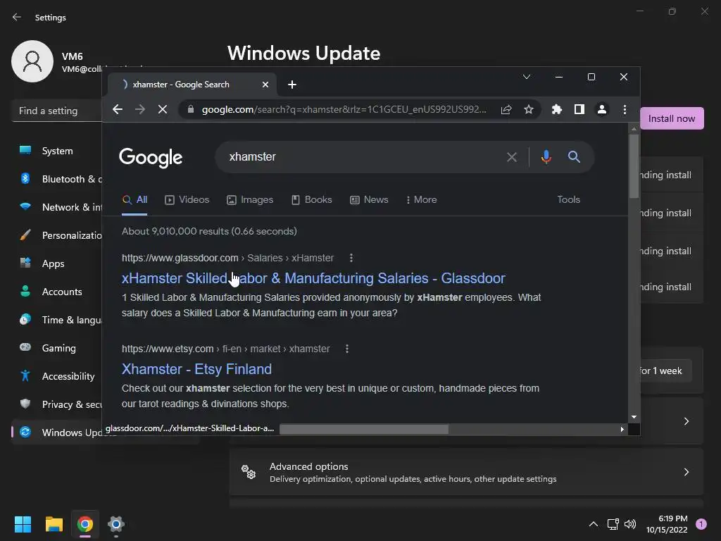This screenshot has width=721, height=541.
Task: Open Windows Start menu
Action: point(23,524)
